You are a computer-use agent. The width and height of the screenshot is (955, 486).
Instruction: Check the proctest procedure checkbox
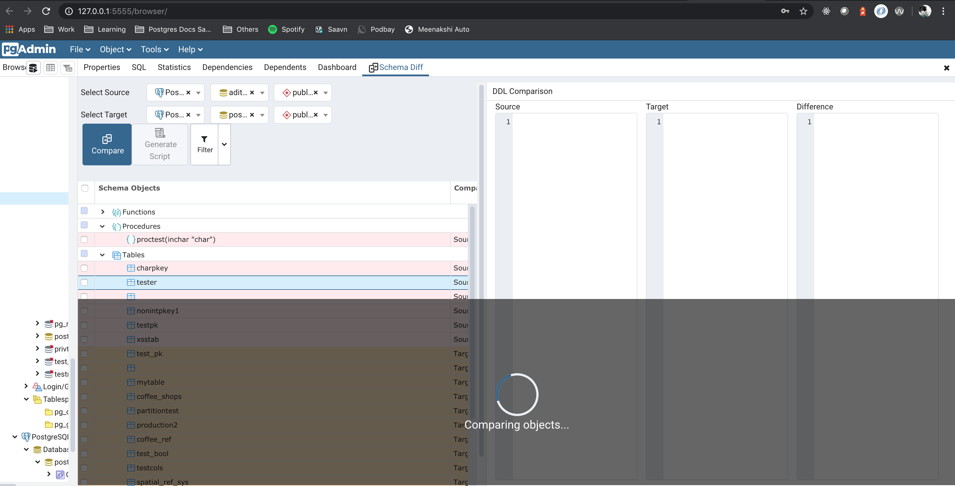[x=84, y=240]
